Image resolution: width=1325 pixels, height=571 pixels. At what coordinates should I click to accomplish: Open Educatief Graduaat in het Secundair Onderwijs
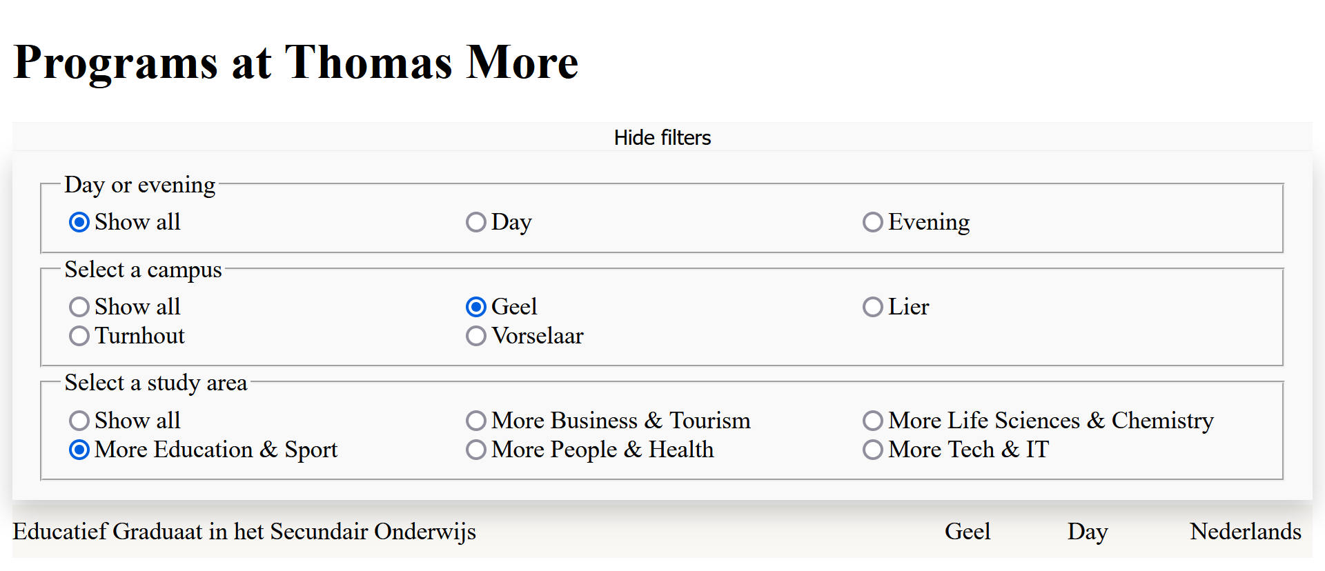[244, 532]
